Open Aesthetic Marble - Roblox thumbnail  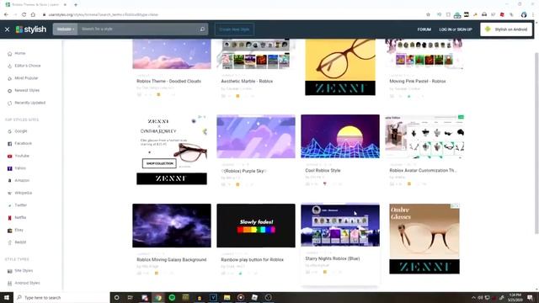(256, 54)
